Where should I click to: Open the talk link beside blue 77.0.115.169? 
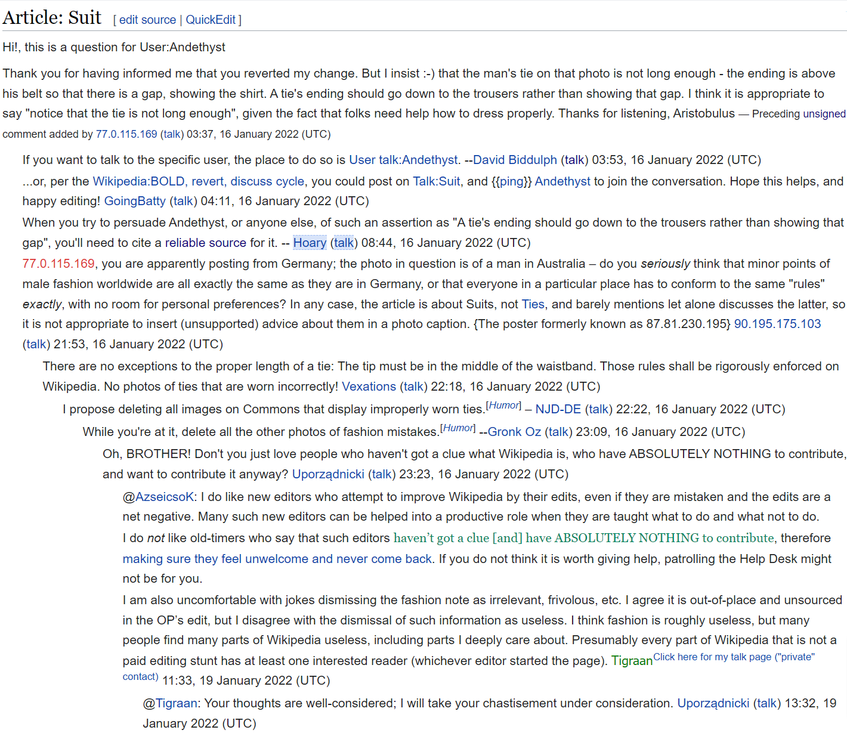point(172,134)
